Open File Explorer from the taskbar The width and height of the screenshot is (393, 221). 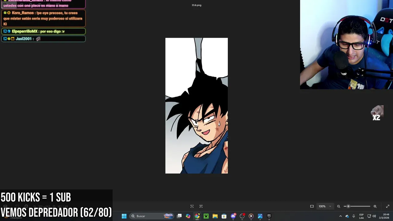pos(215,216)
